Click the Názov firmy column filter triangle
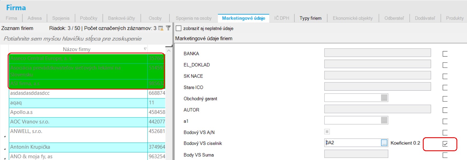The height and width of the screenshot is (160, 467). pos(145,49)
